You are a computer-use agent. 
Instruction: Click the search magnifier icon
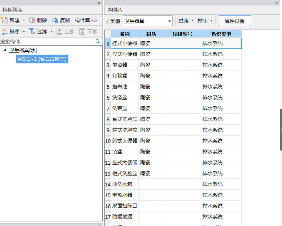click(98, 42)
